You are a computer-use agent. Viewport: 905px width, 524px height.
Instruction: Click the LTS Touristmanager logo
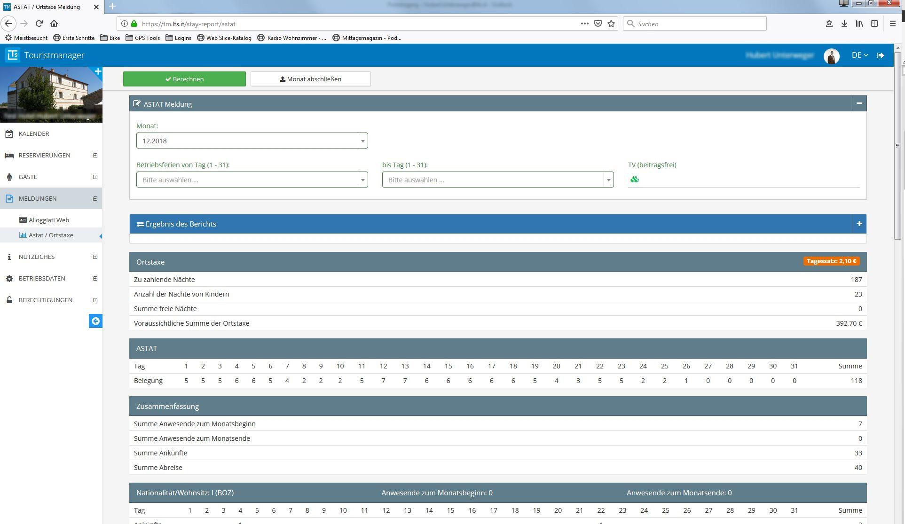[x=13, y=55]
